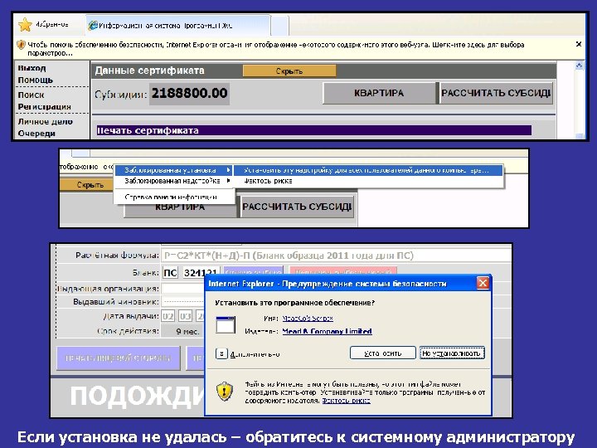The image size is (597, 448).
Task: Click the Выдающая организация input field
Action: point(182,289)
